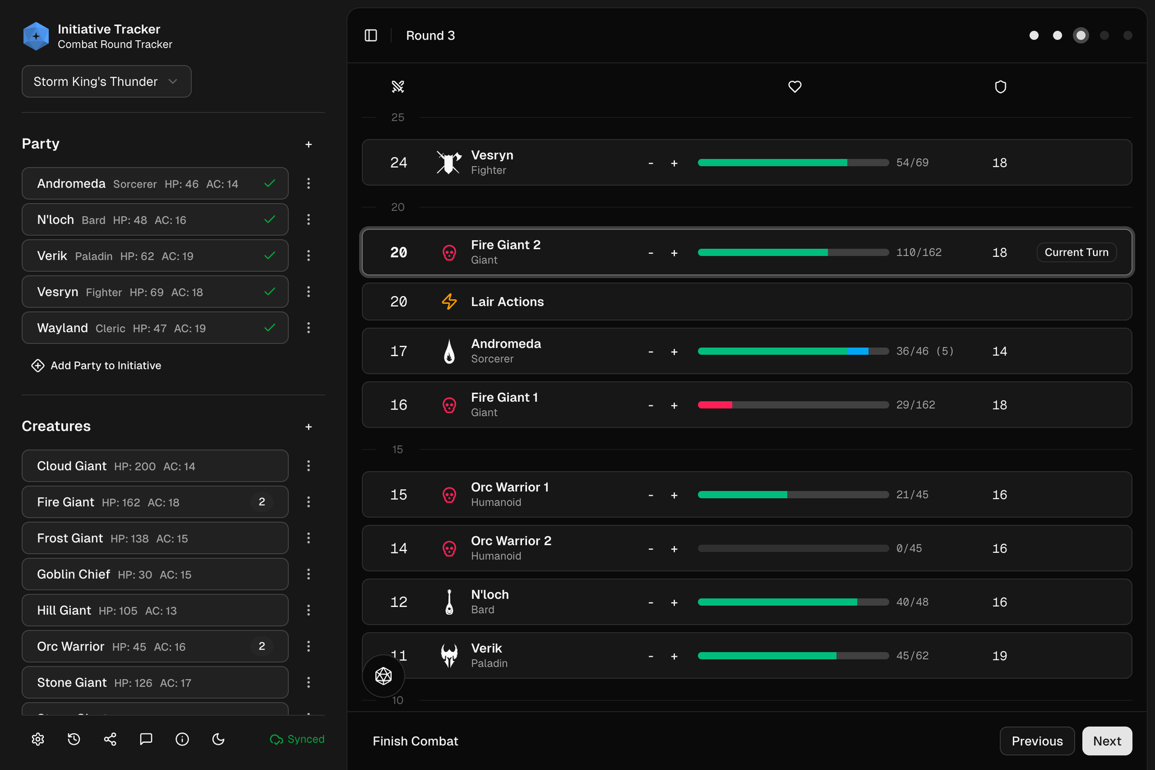
Task: Open Verik's three-dot options menu
Action: tap(309, 256)
